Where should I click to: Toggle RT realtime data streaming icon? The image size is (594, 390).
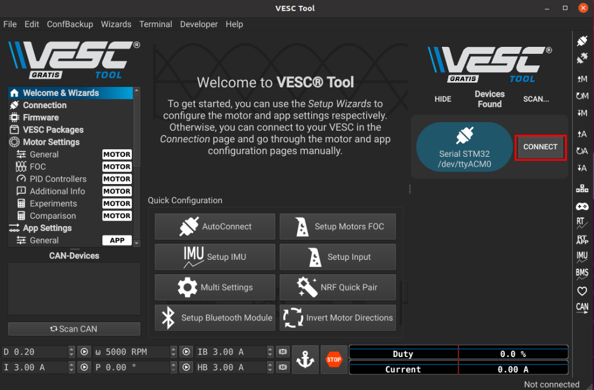(582, 223)
